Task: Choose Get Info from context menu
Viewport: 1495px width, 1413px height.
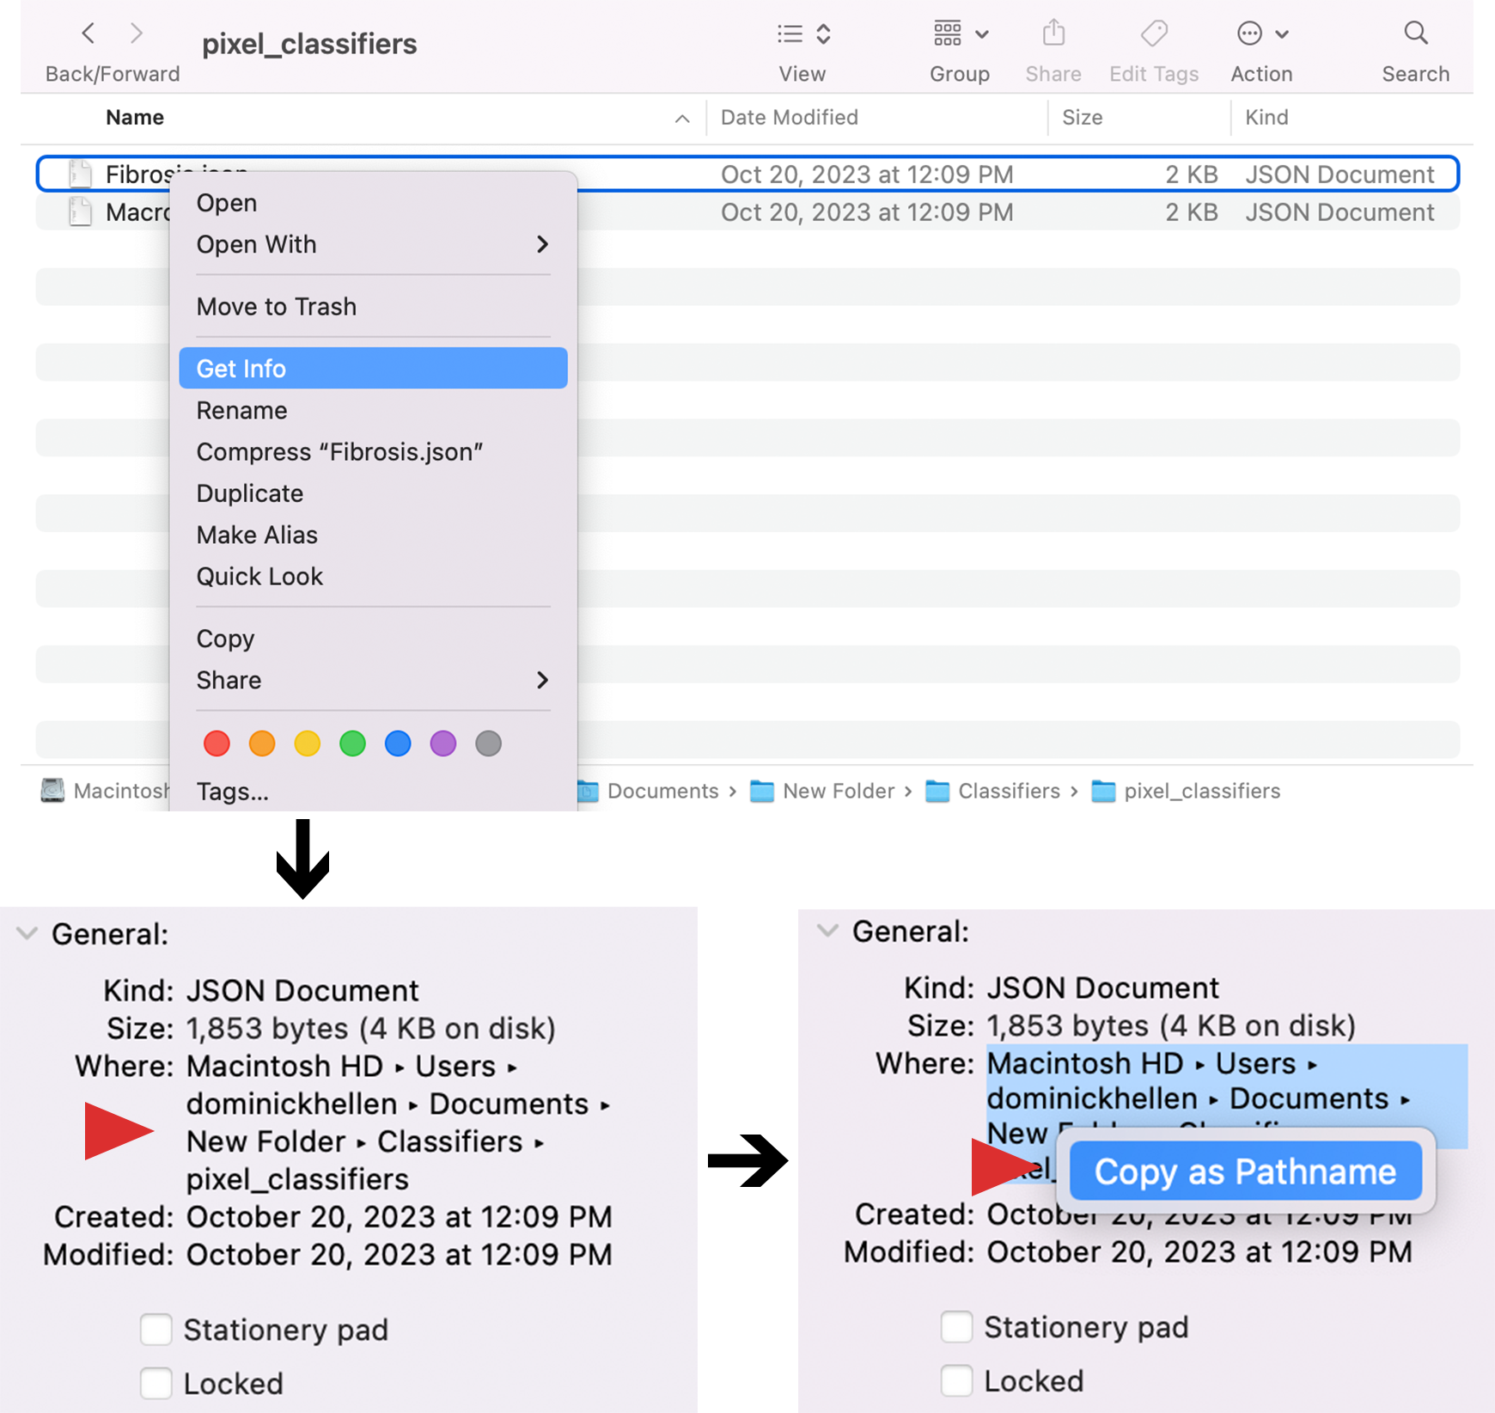Action: [x=373, y=369]
